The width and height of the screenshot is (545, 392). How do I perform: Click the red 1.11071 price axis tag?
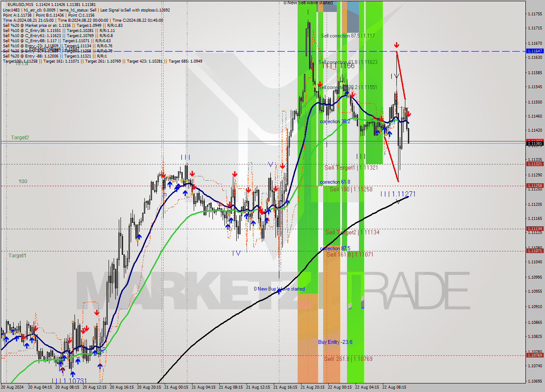(535, 251)
